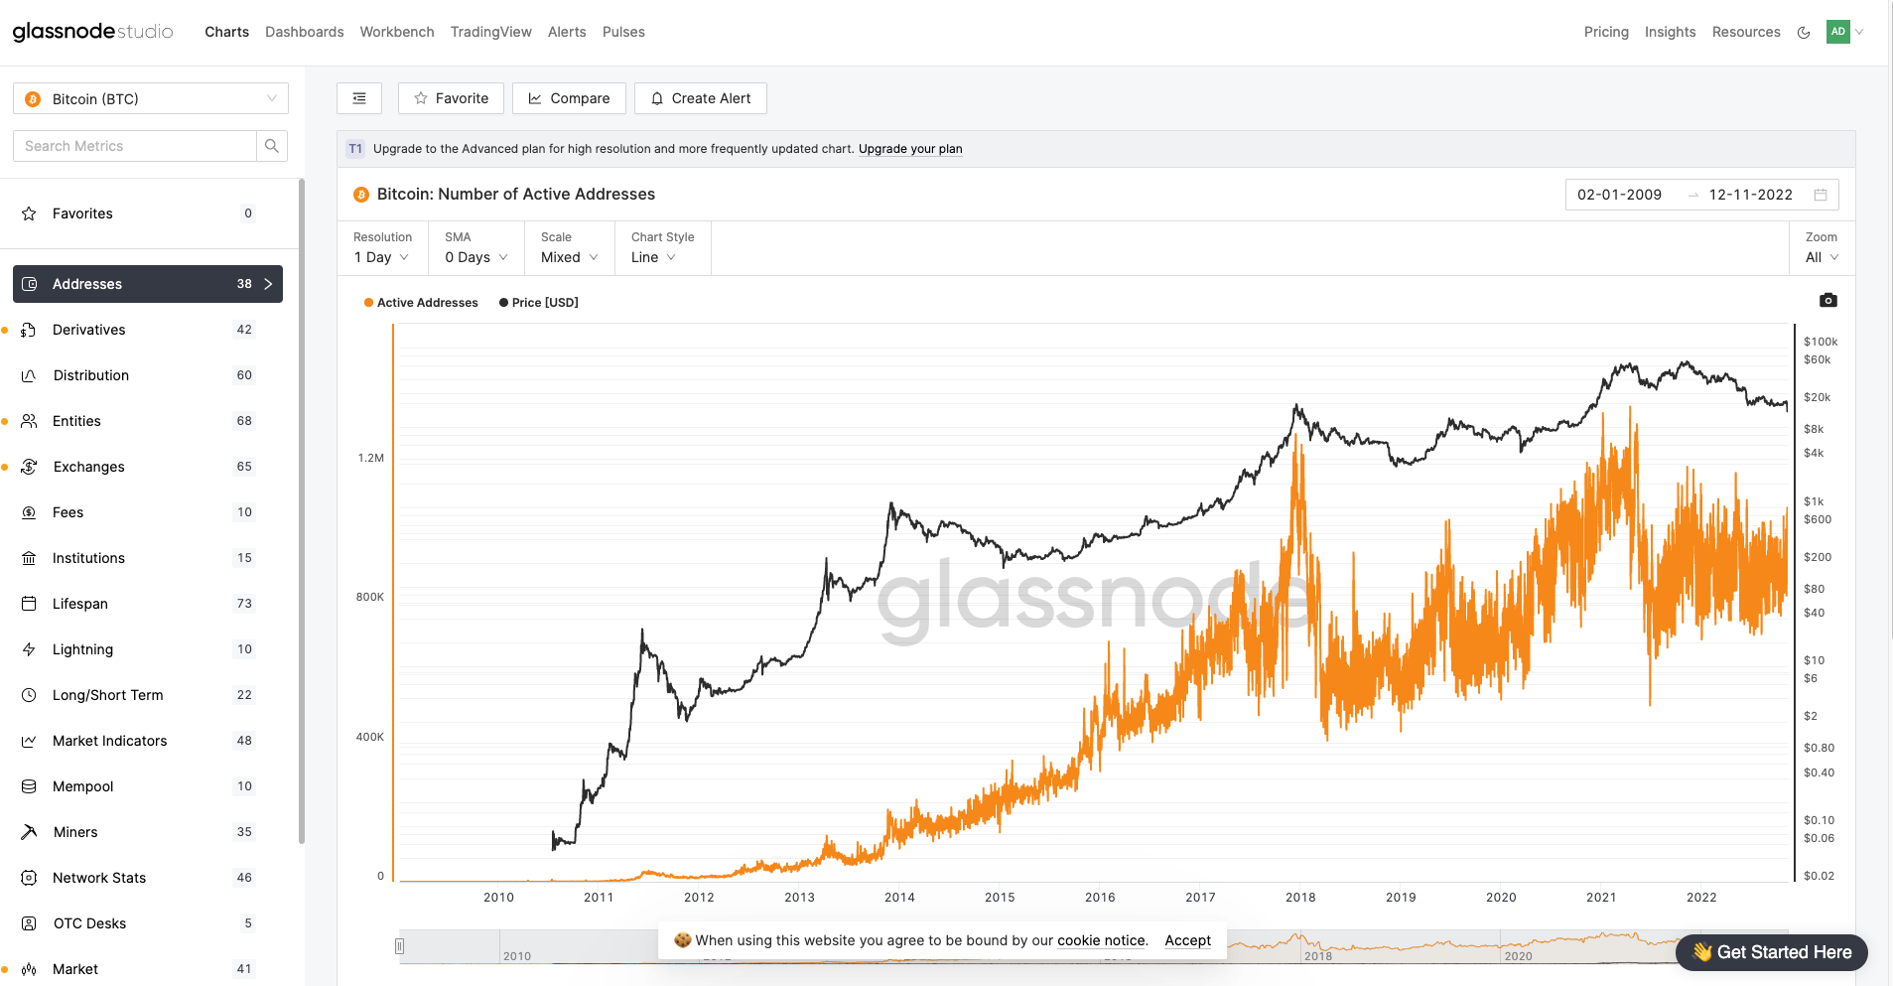This screenshot has width=1893, height=986.
Task: Click the Upgrade your plan link
Action: pos(910,149)
